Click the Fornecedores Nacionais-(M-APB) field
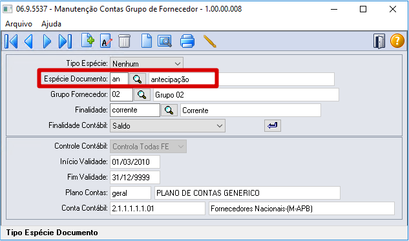Screen dimensions: 409x241 click(302, 209)
